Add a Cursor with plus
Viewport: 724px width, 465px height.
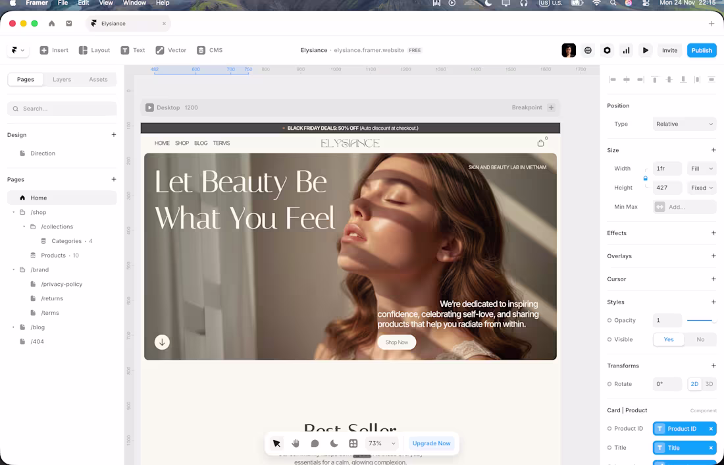713,279
